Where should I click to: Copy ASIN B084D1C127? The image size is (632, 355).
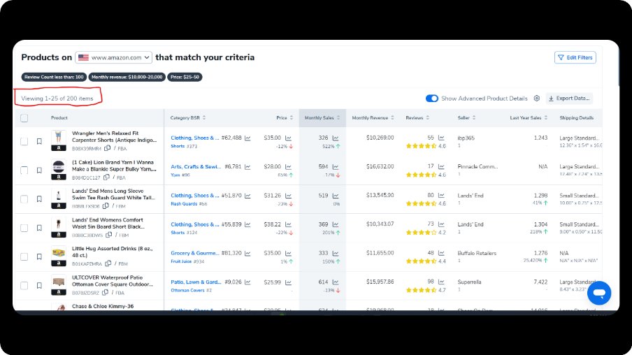tap(106, 177)
